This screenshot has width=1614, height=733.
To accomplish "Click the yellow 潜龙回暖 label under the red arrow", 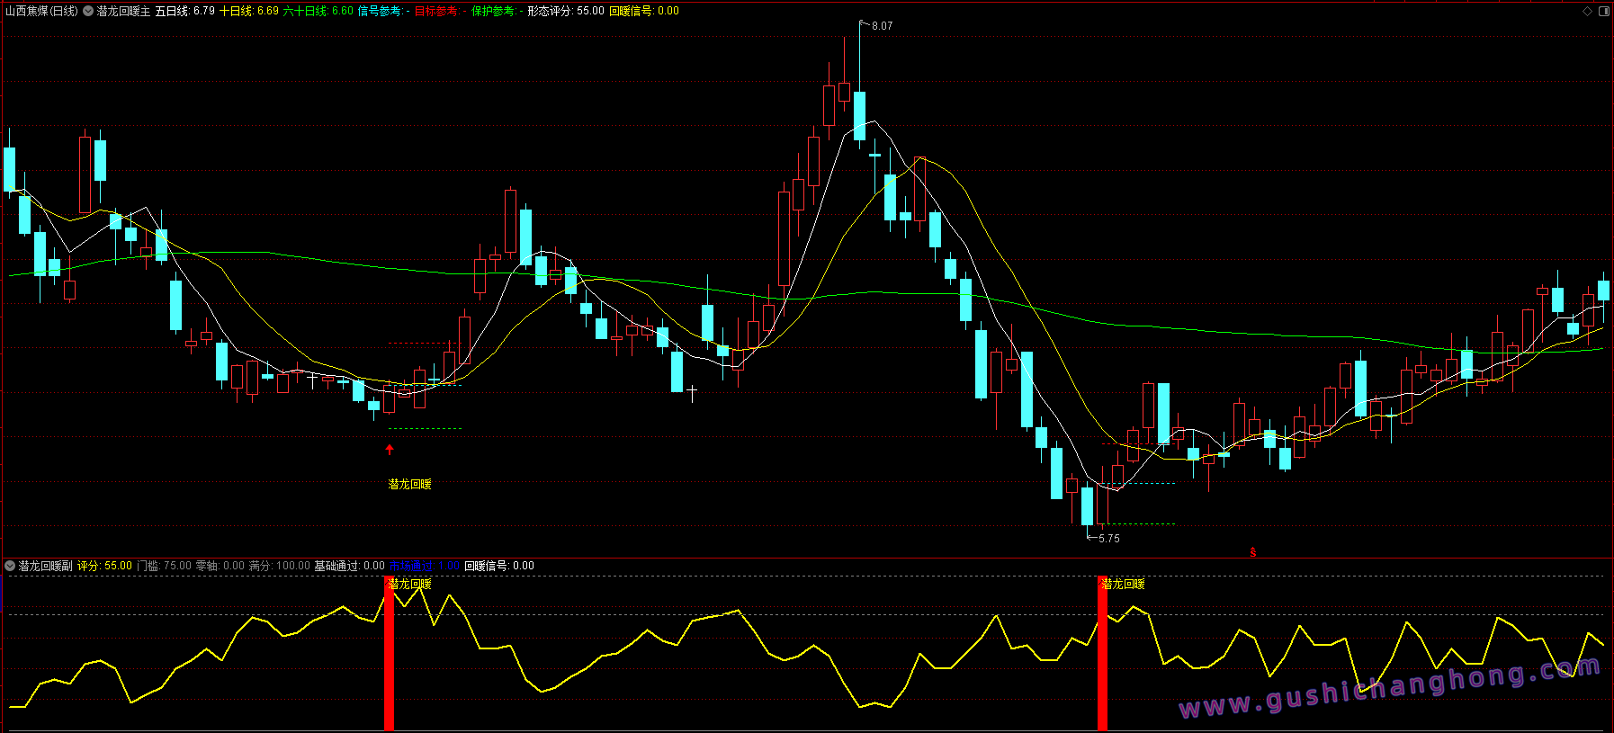I will click(x=410, y=484).
